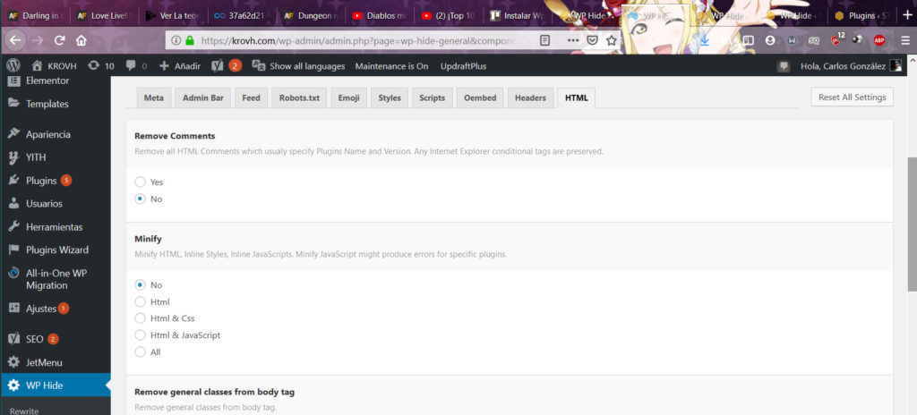917x415 pixels.
Task: Switch to the Robots.txt tab
Action: pos(299,97)
